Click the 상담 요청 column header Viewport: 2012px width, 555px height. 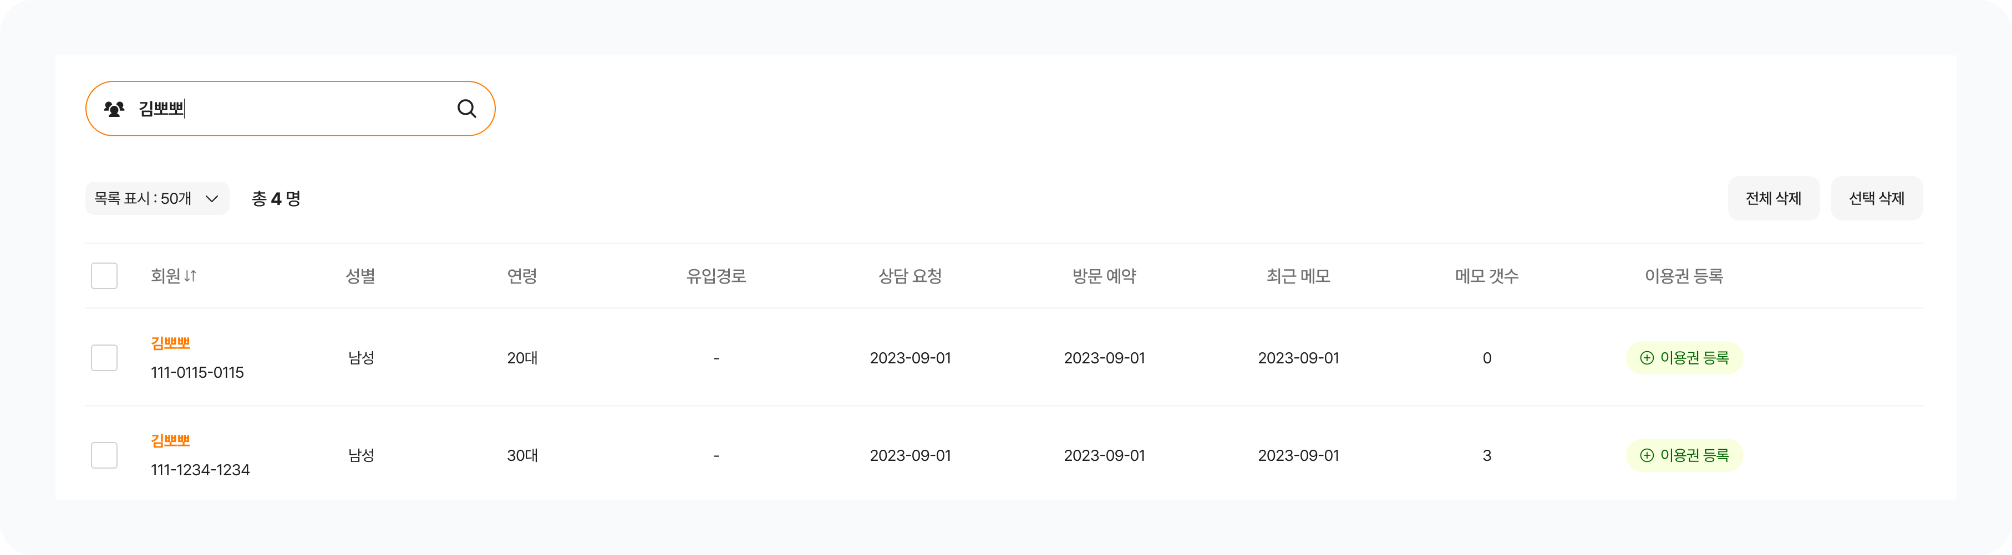coord(910,276)
